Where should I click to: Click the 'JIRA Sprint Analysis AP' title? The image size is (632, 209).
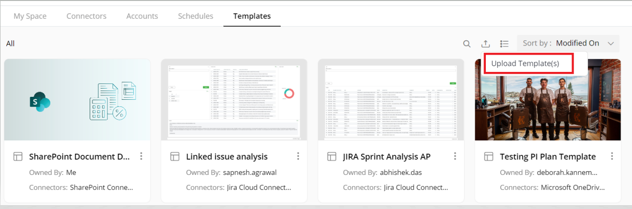tap(387, 157)
